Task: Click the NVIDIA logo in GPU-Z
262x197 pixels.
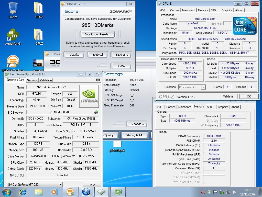Action: tap(89, 96)
